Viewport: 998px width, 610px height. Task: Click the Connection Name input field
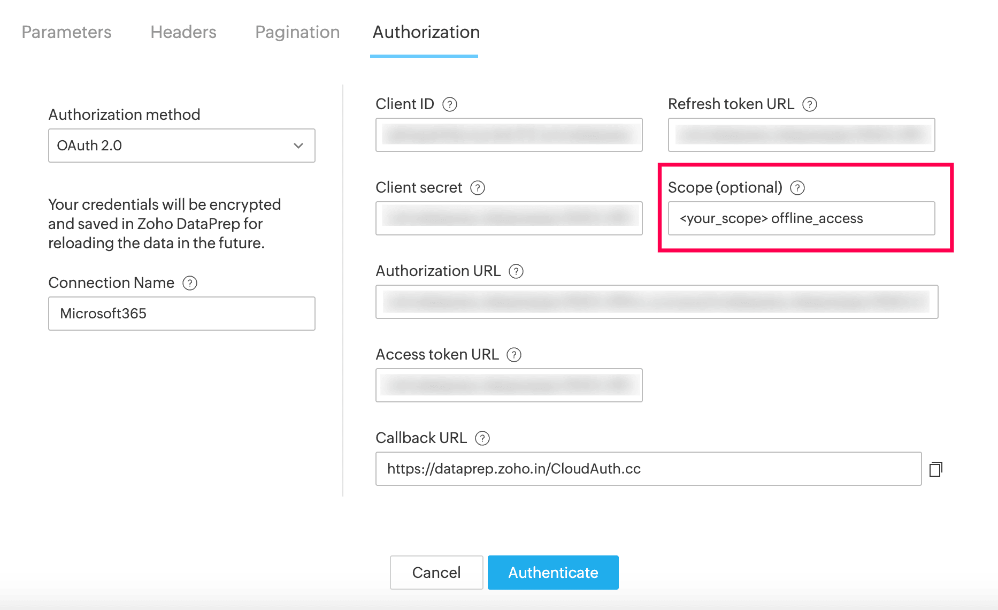[x=182, y=314]
